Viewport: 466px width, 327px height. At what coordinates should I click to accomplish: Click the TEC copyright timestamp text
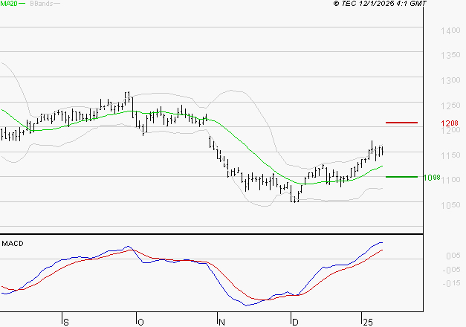pos(380,4)
